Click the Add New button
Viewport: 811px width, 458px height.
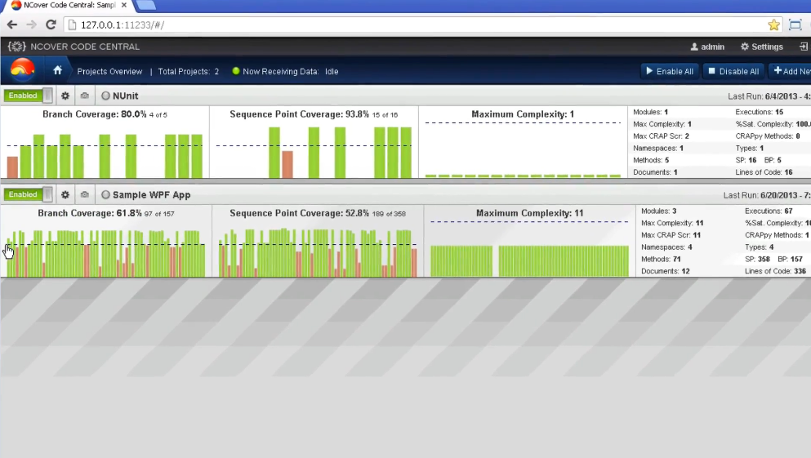[x=791, y=71]
